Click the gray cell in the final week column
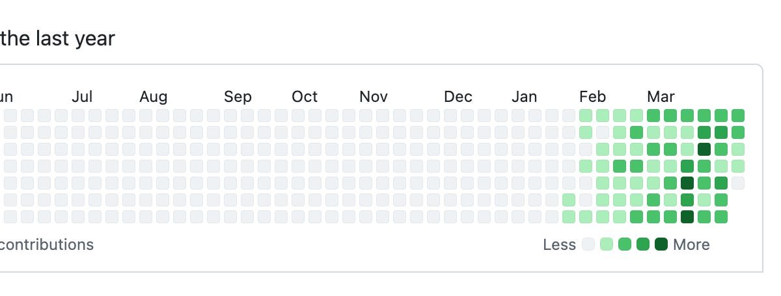This screenshot has width=781, height=296. coord(738,183)
